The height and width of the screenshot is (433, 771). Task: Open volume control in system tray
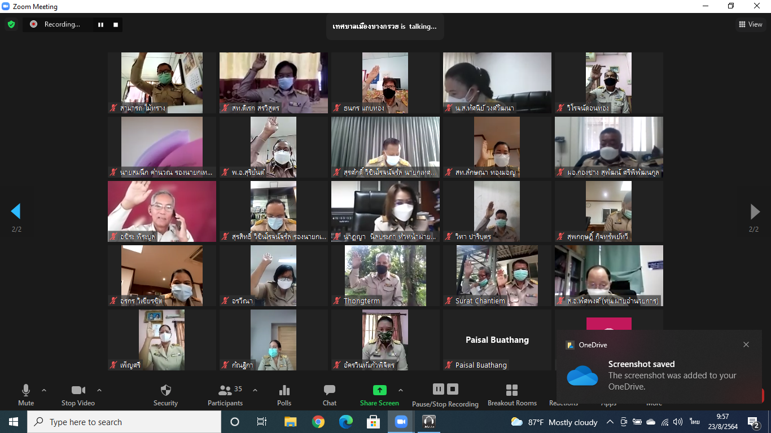[x=677, y=422]
